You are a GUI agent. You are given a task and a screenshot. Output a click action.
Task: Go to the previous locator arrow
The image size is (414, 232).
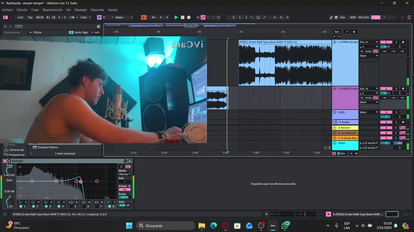(335, 36)
